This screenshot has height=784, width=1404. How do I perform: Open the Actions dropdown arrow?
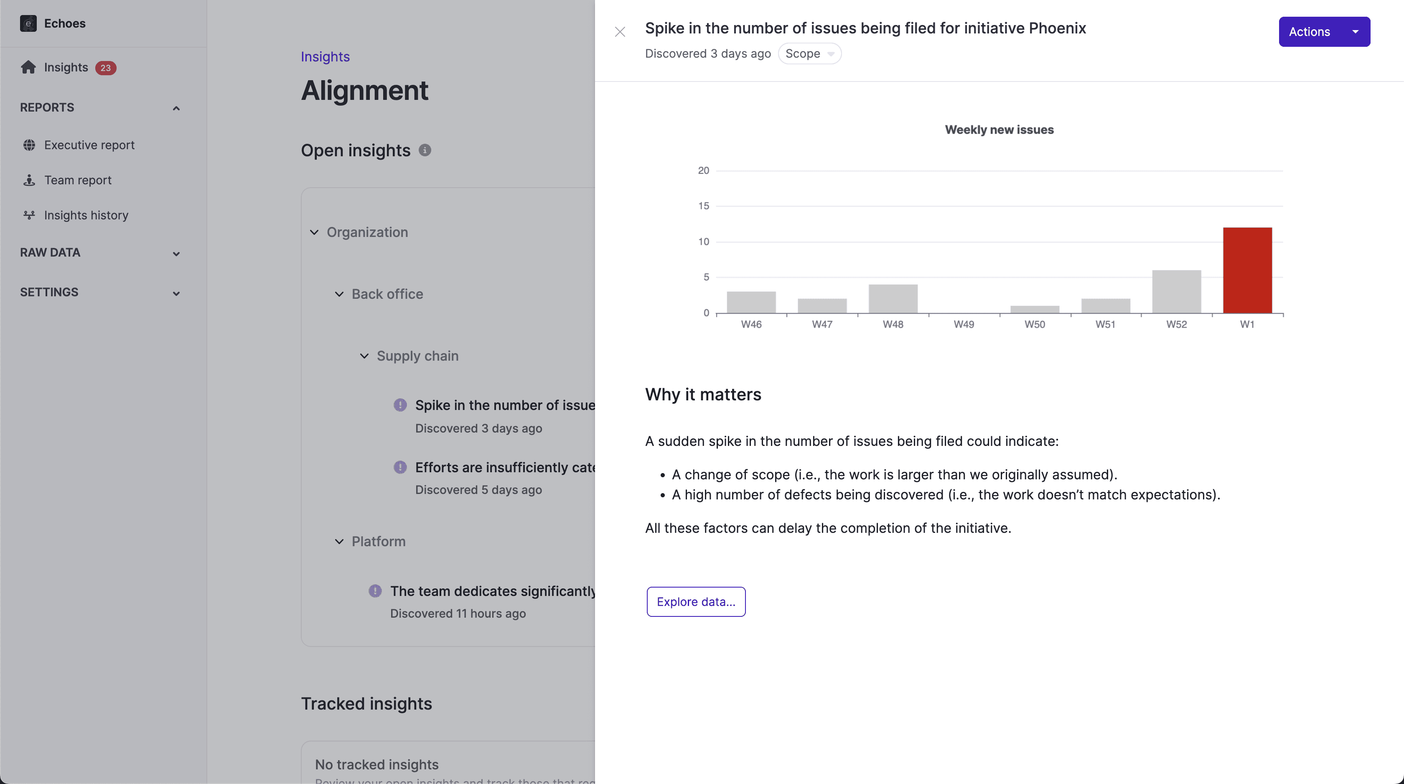pyautogui.click(x=1355, y=32)
